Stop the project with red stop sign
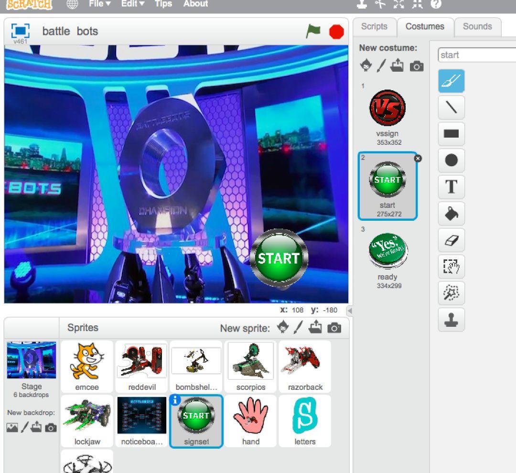The width and height of the screenshot is (516, 473). (x=336, y=32)
